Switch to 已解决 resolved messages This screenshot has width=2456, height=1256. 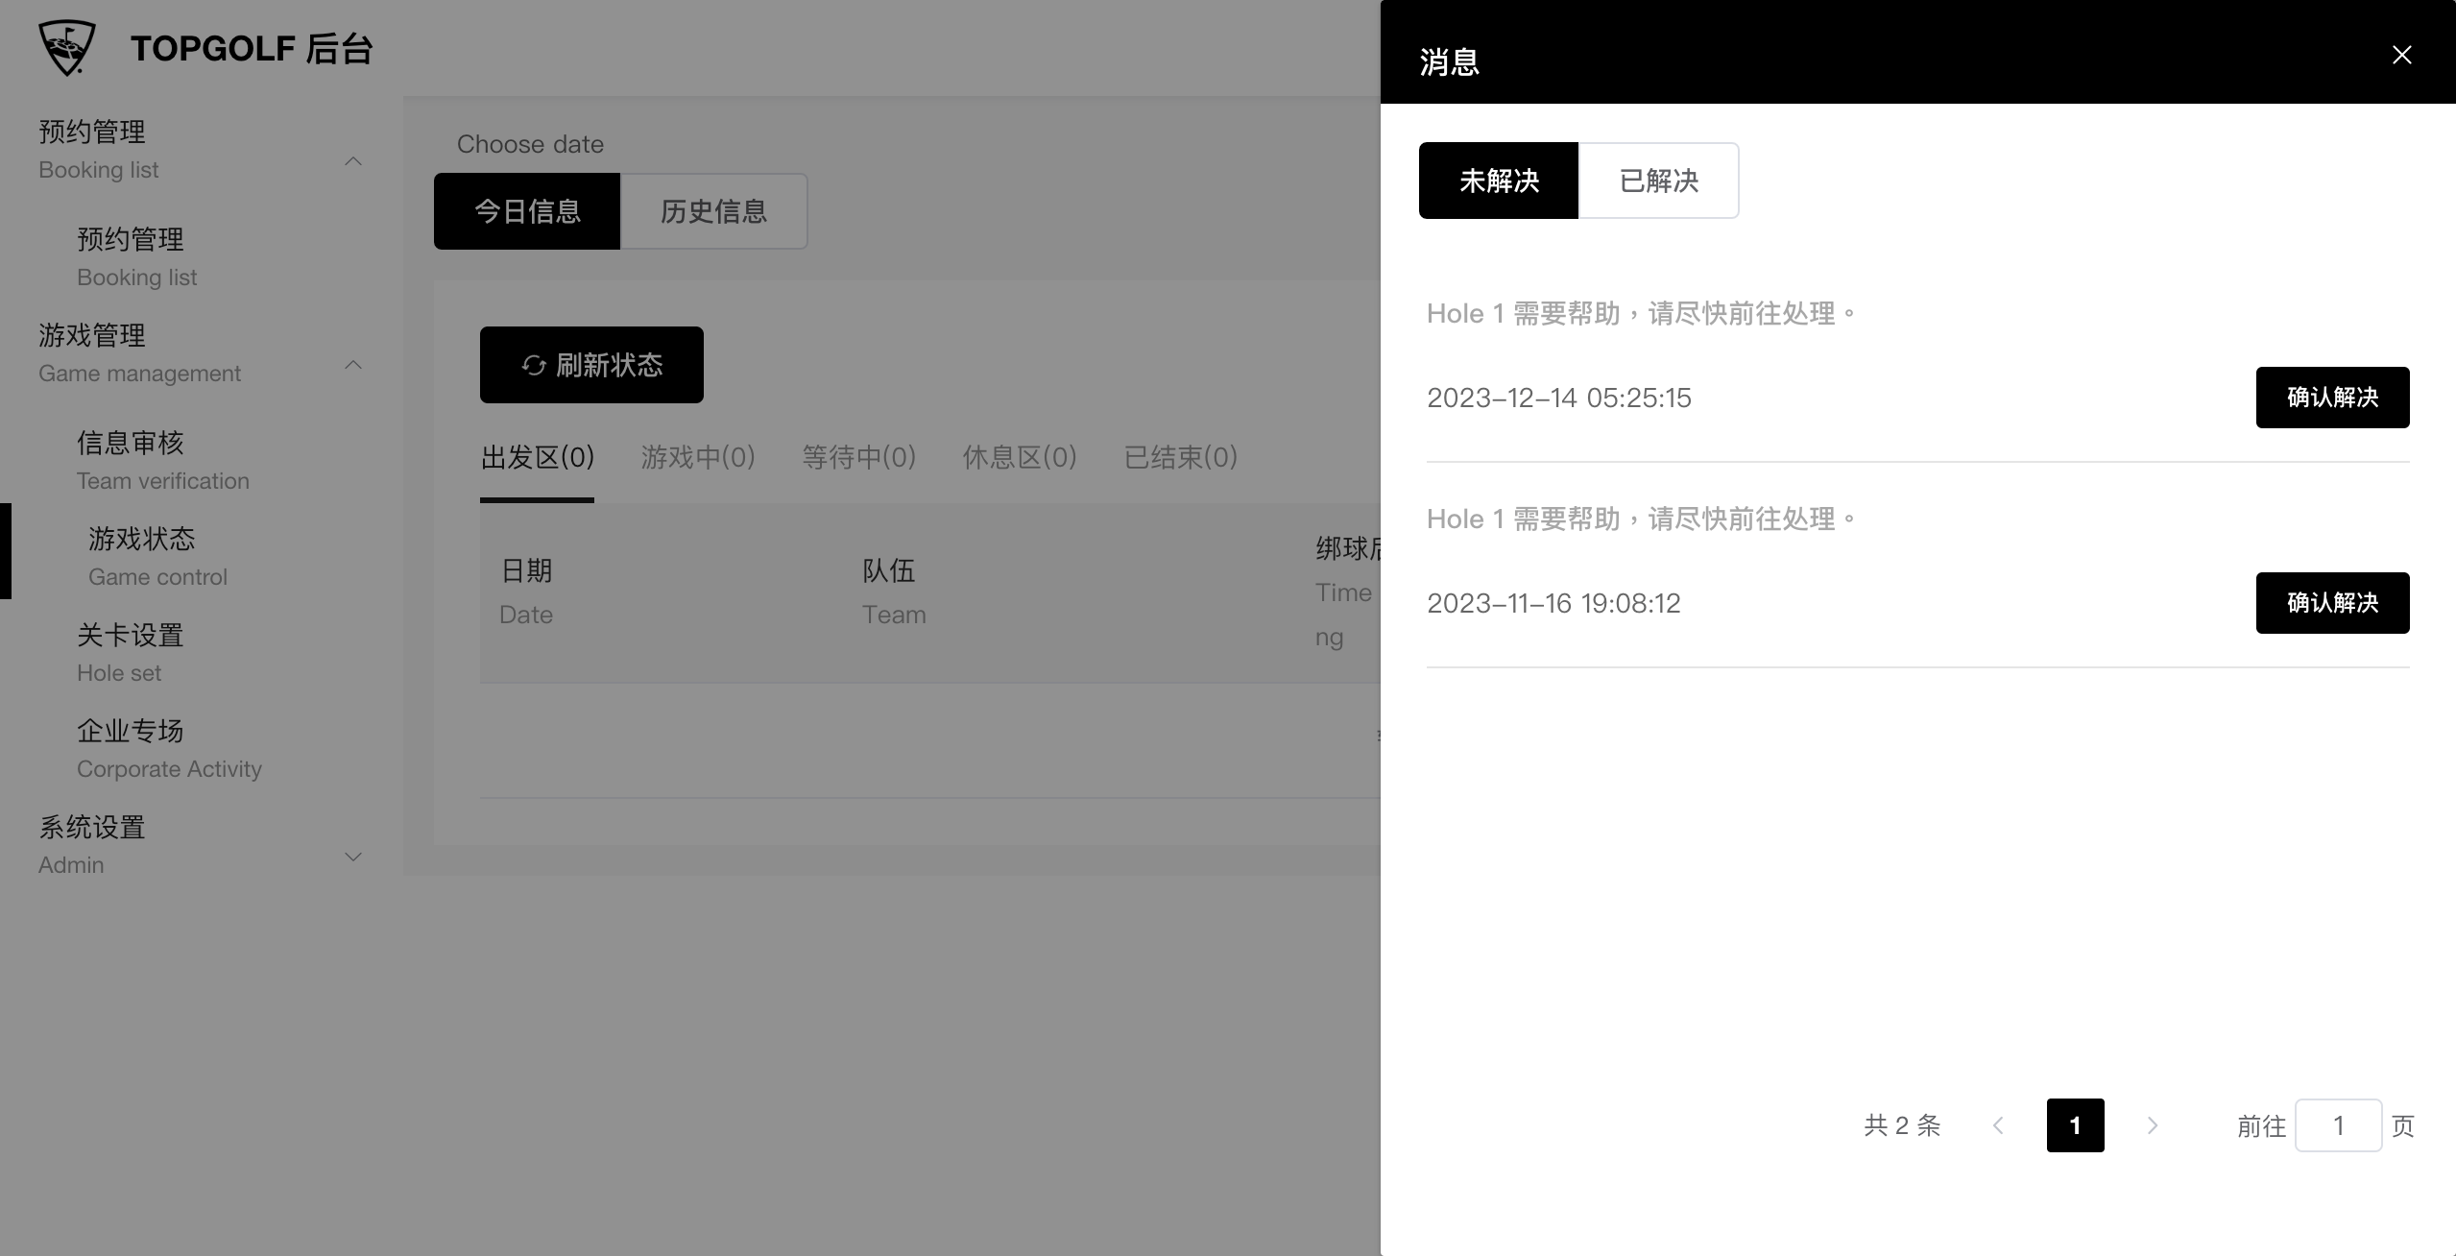point(1658,181)
